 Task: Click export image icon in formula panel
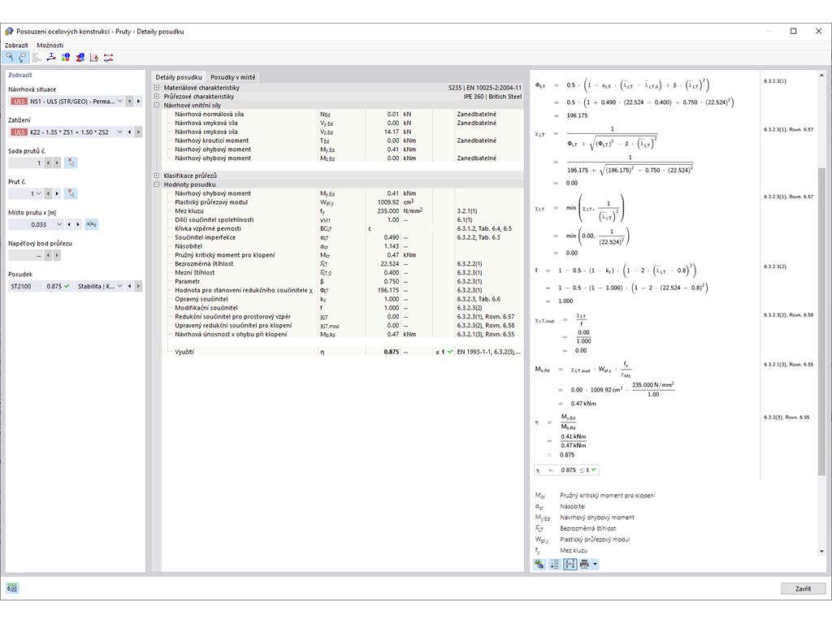[539, 565]
